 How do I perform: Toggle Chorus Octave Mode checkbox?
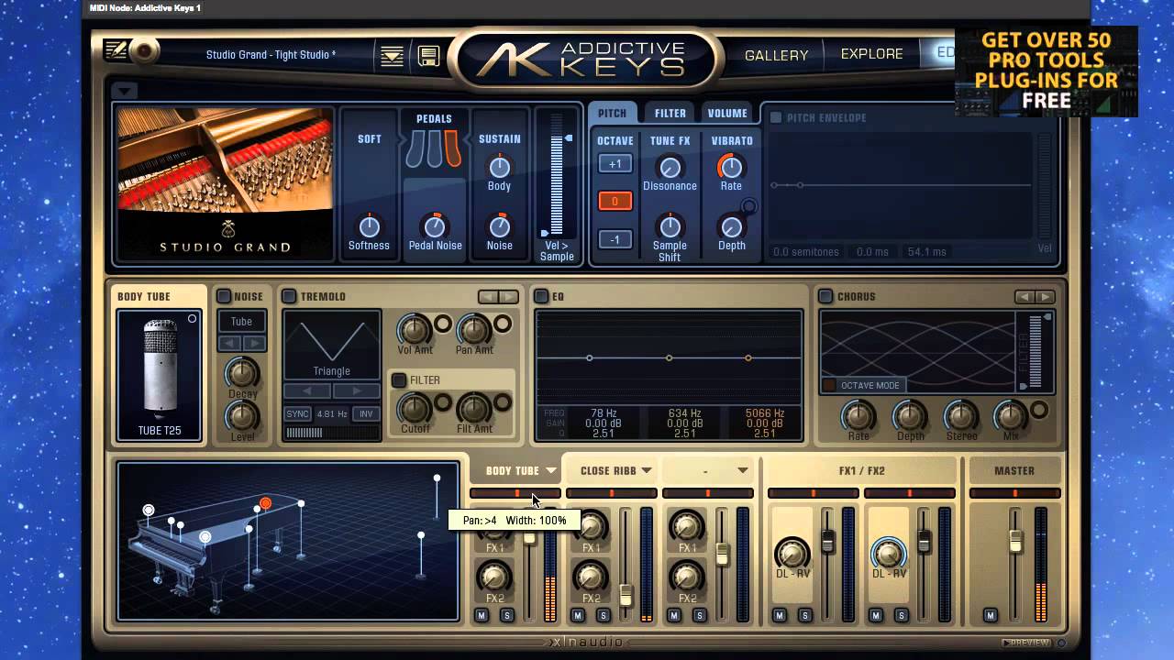click(829, 385)
